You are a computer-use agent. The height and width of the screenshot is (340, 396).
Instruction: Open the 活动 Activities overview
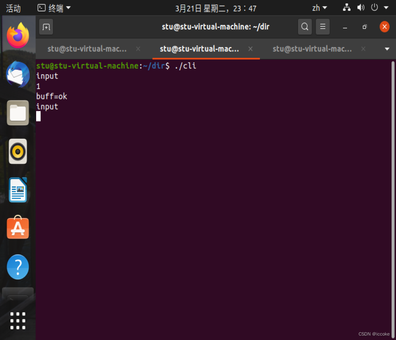coord(13,8)
